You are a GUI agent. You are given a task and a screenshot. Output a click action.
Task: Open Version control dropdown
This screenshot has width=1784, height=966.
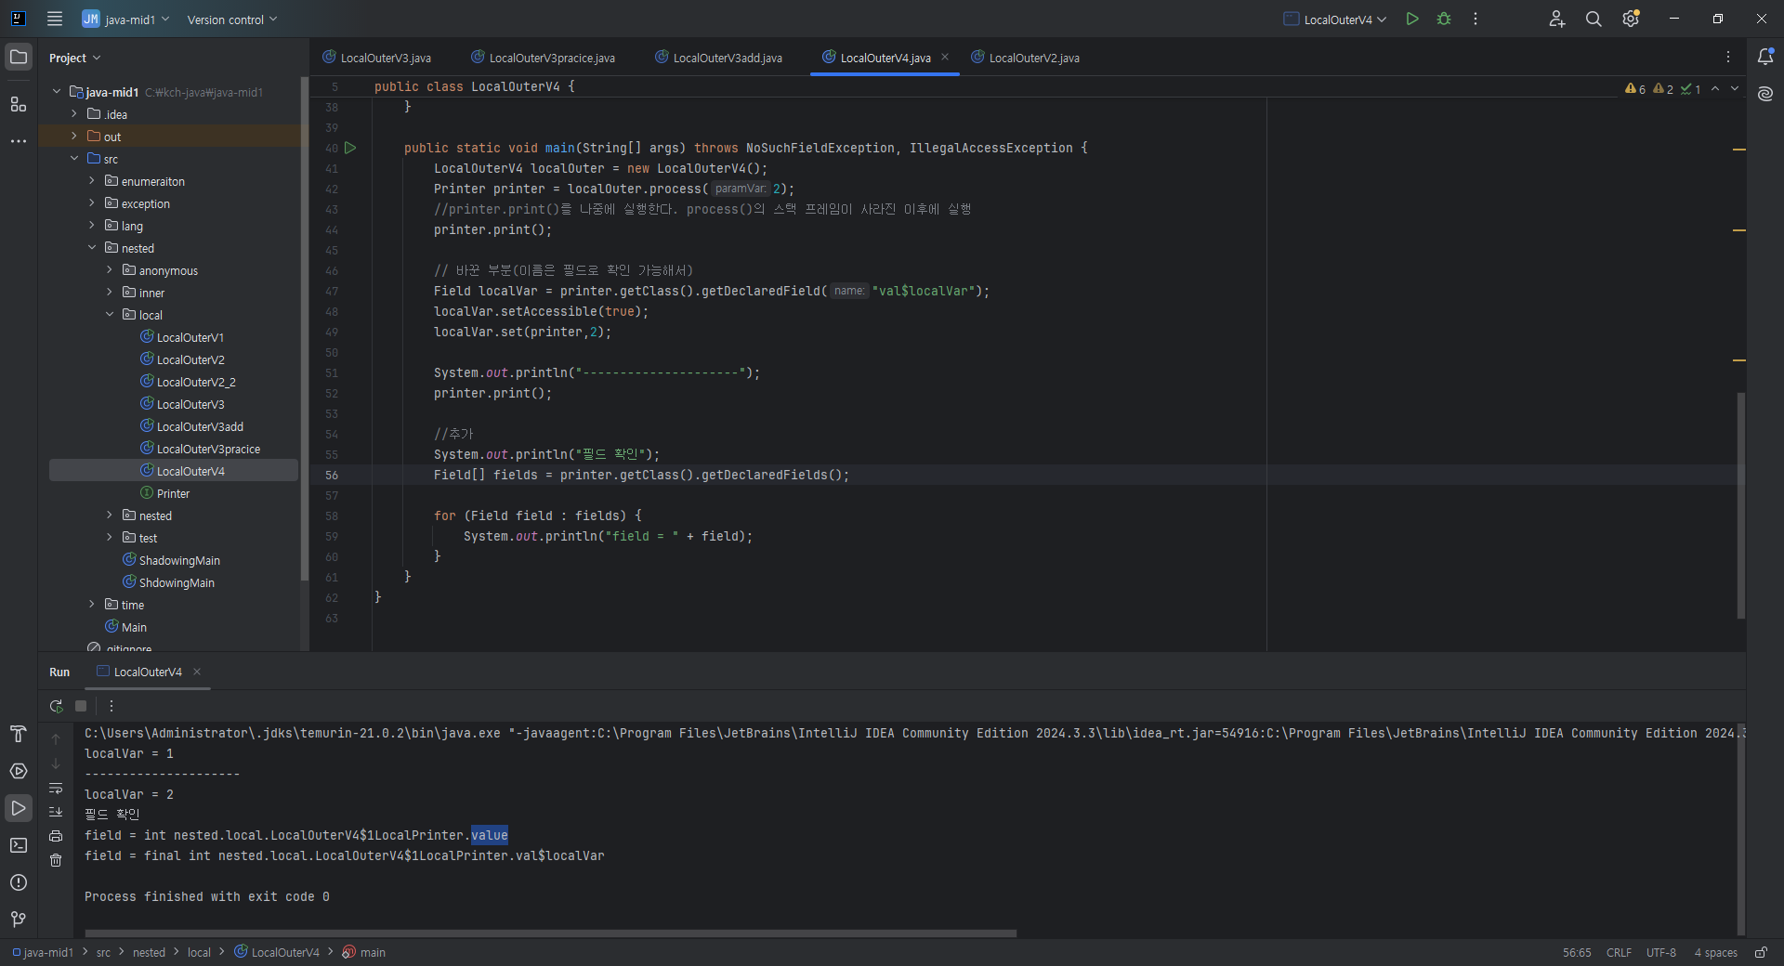[232, 20]
